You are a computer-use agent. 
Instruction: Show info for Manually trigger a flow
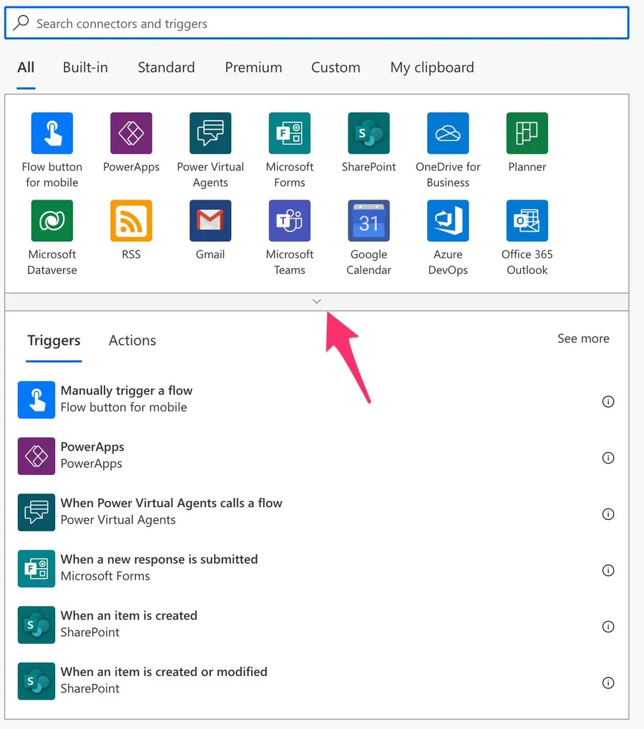pos(608,401)
